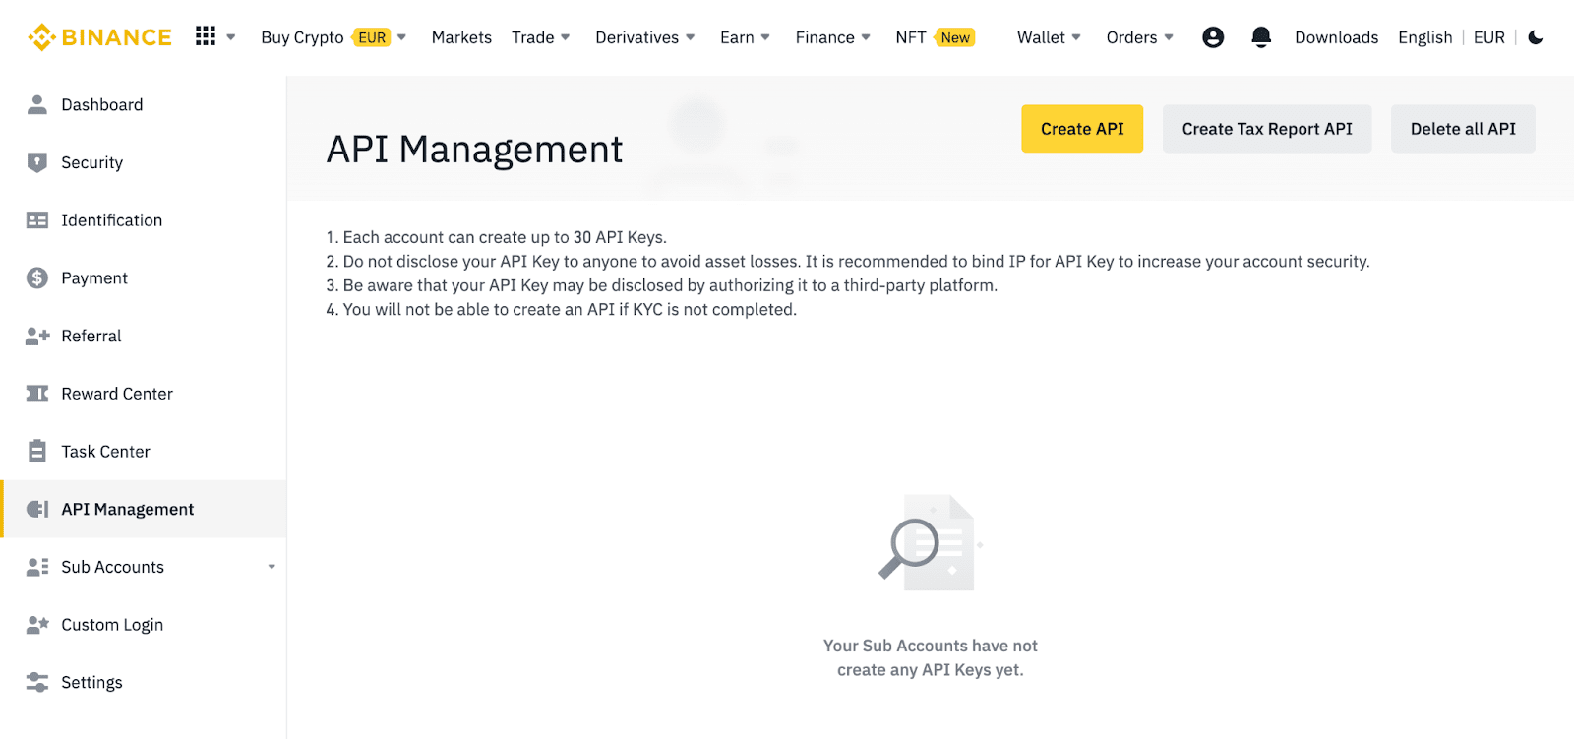Open the apps grid icon
The width and height of the screenshot is (1574, 739).
(x=206, y=36)
